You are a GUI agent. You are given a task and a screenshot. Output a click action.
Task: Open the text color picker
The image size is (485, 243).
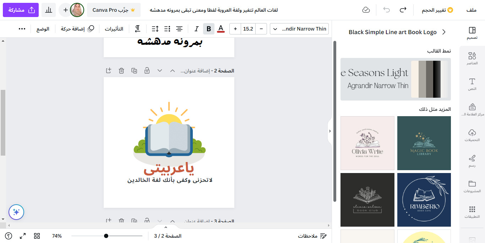point(221,29)
